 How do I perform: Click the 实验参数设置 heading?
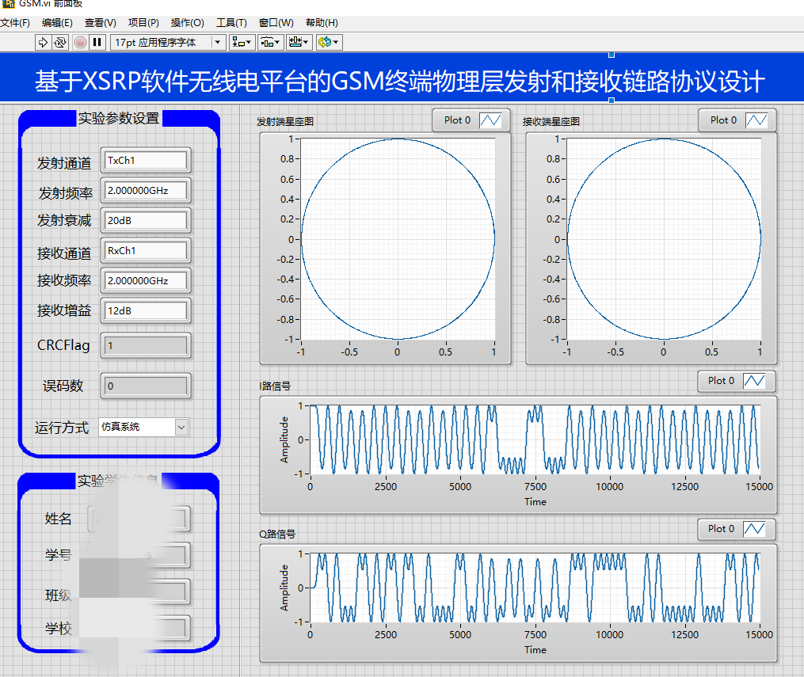[x=119, y=119]
